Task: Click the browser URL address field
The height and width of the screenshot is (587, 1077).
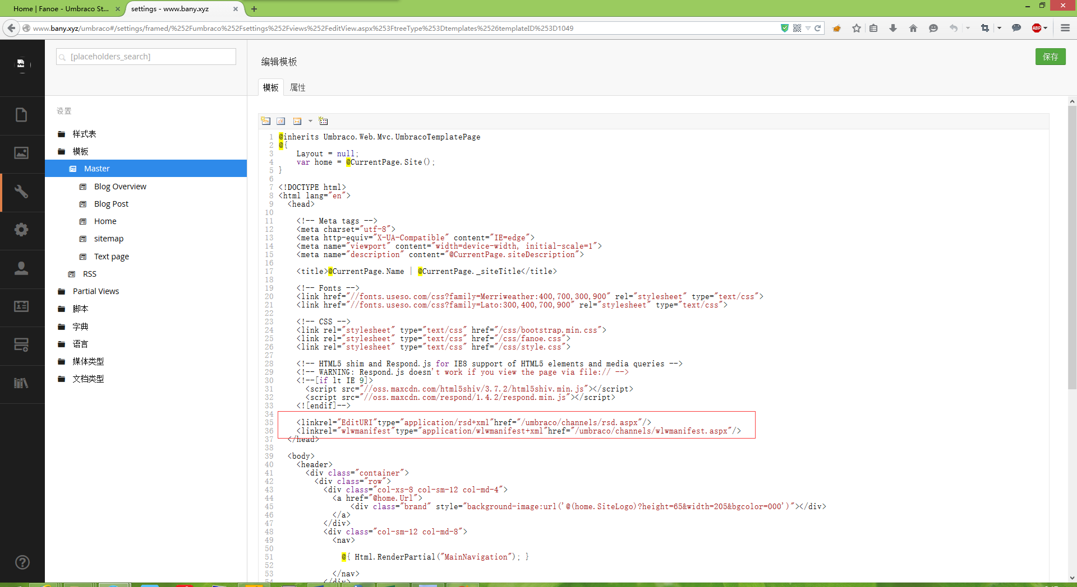Action: 404,28
